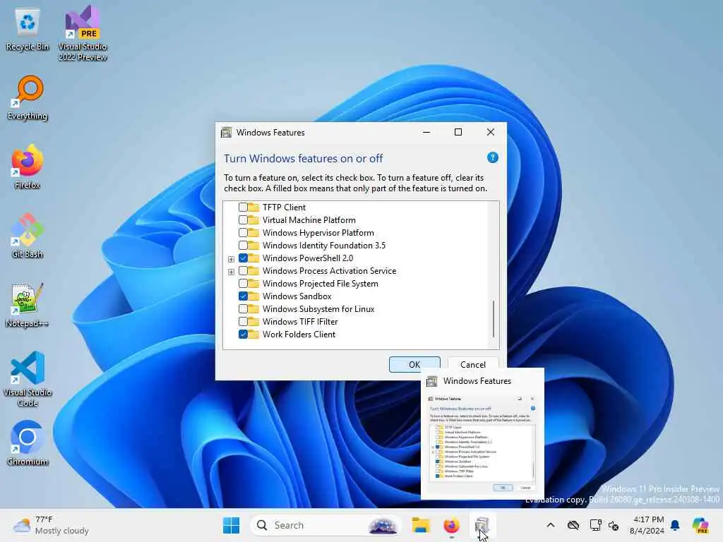Image resolution: width=723 pixels, height=542 pixels.
Task: Click OK in Windows Features dialog
Action: point(414,365)
